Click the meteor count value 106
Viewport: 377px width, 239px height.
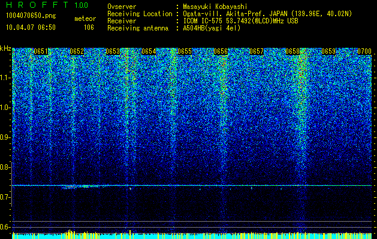(89, 27)
